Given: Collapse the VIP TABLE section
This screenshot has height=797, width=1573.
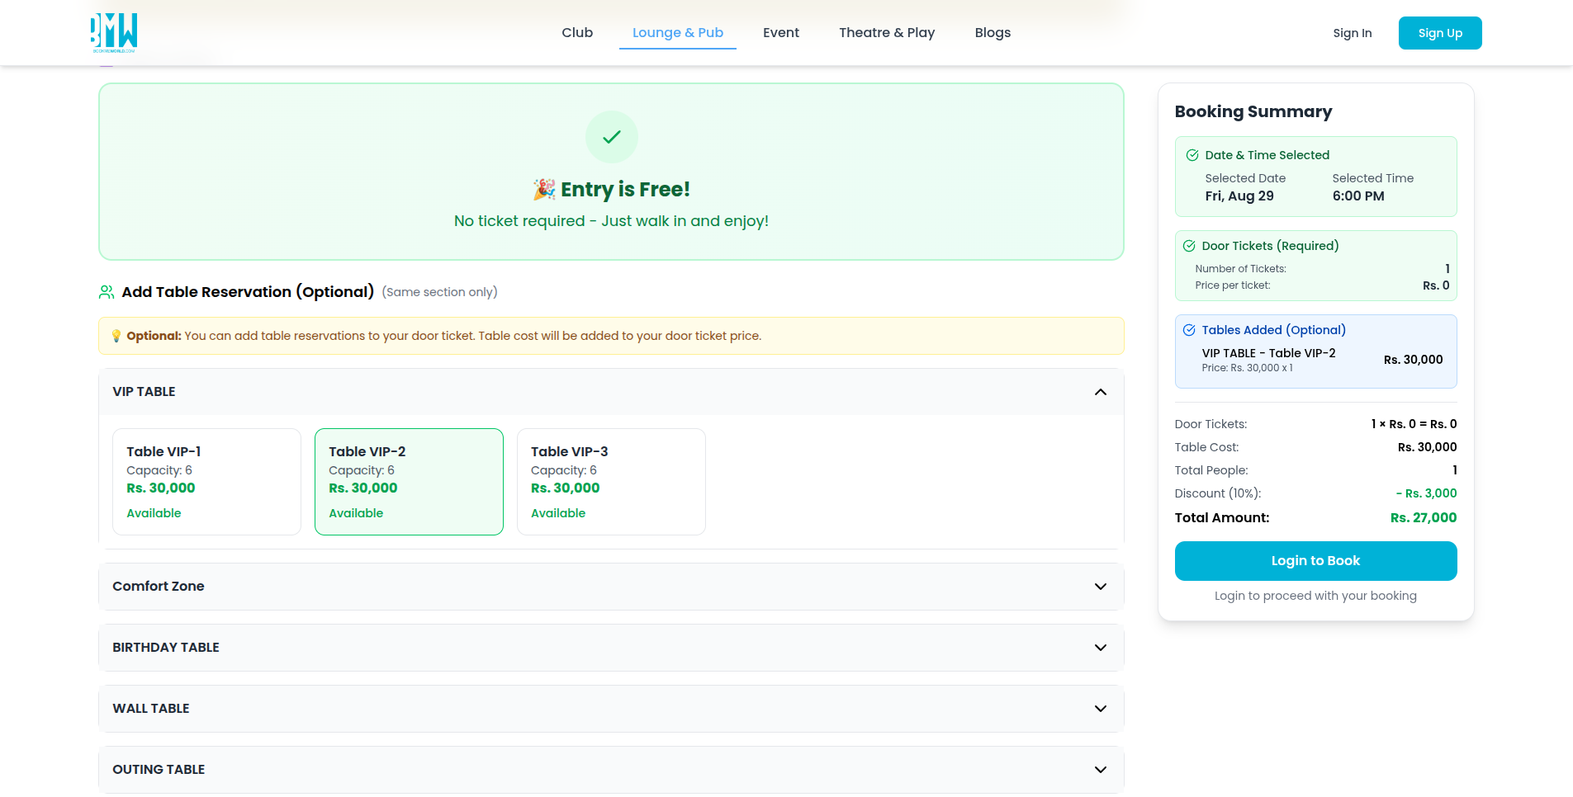Looking at the screenshot, I should click(1100, 392).
